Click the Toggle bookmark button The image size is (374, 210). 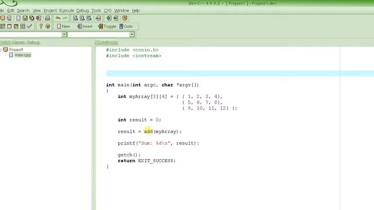tap(107, 26)
